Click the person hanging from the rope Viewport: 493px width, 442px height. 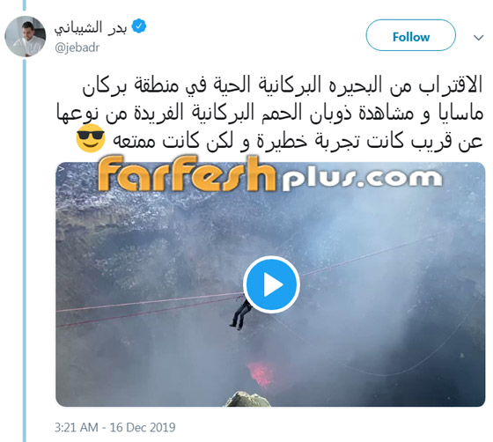[x=240, y=313]
